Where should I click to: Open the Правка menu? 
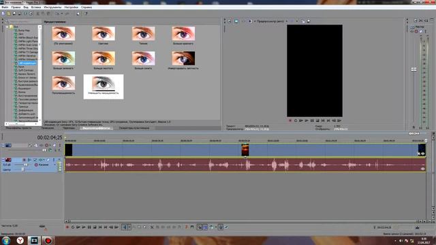(x=16, y=7)
